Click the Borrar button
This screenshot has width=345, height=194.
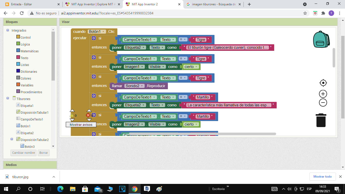tap(44, 153)
